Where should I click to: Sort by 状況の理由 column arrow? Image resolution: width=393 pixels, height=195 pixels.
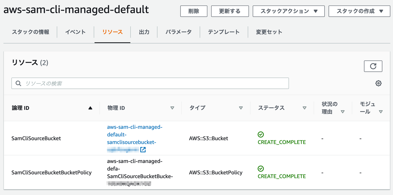tap(343, 112)
